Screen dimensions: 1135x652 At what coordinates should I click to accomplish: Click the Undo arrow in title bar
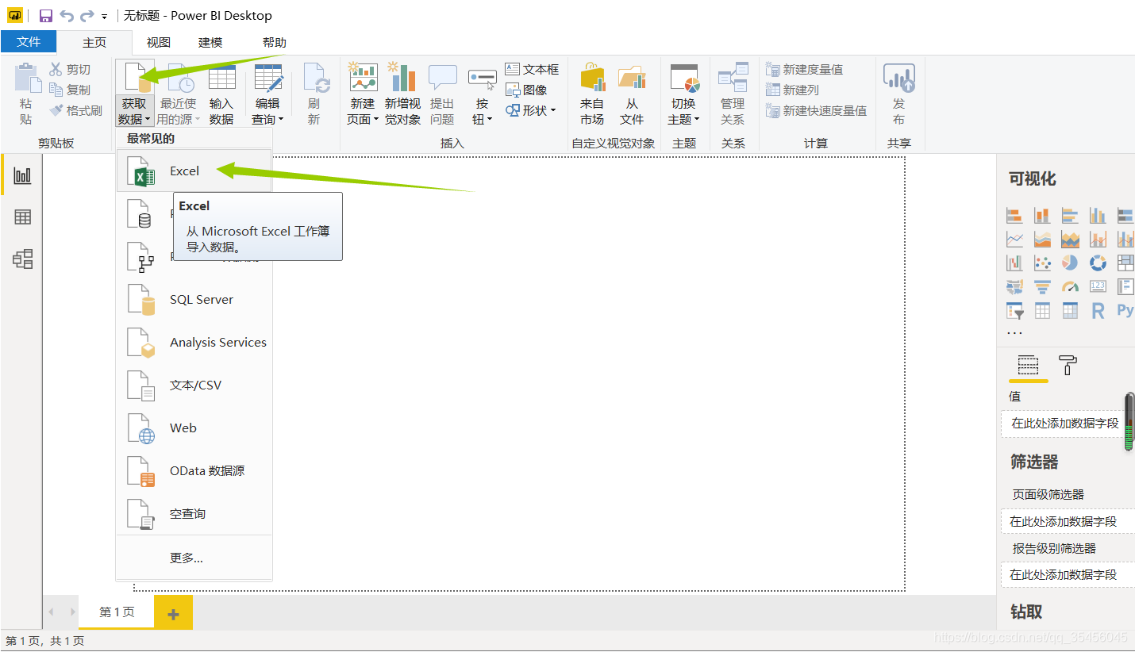(x=67, y=16)
